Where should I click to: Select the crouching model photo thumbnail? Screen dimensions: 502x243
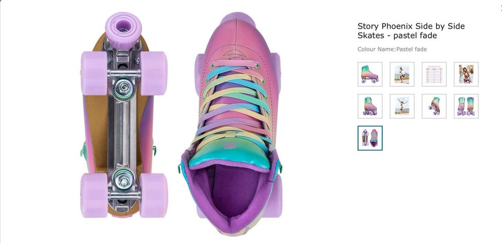click(466, 74)
